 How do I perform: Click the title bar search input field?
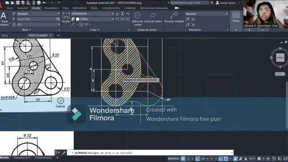click(x=190, y=3)
